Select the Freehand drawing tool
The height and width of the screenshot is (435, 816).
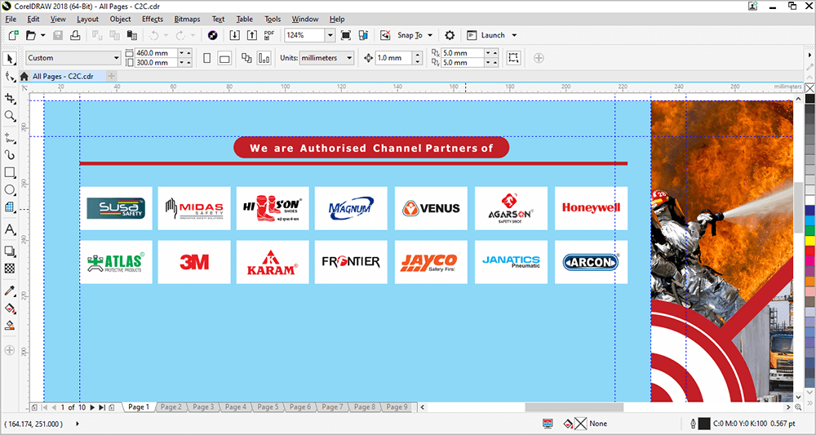pyautogui.click(x=9, y=138)
